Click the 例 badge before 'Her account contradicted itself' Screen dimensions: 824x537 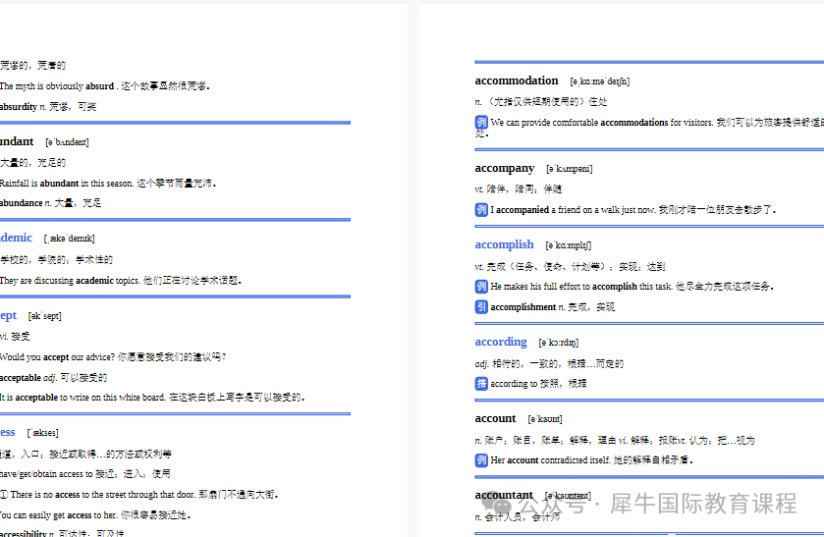pos(481,460)
